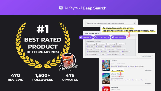Click the AI Keytalk swirl logo

pyautogui.click(x=61, y=8)
